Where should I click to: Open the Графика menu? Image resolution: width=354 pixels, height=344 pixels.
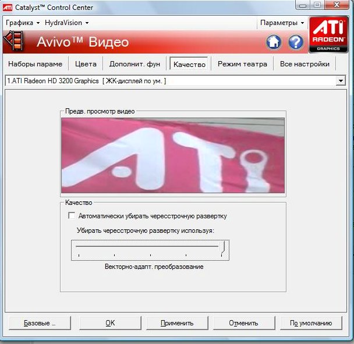[23, 23]
